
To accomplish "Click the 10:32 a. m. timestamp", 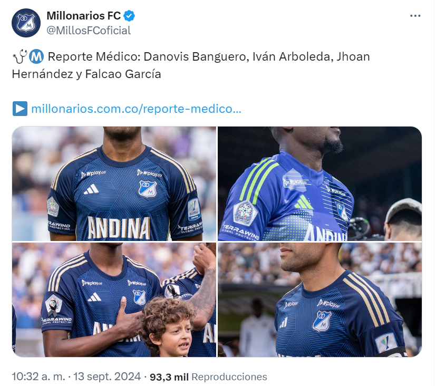I will click(x=38, y=377).
